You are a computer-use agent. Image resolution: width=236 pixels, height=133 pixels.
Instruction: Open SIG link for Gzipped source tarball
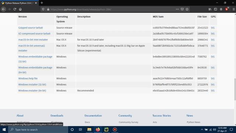click(213, 28)
